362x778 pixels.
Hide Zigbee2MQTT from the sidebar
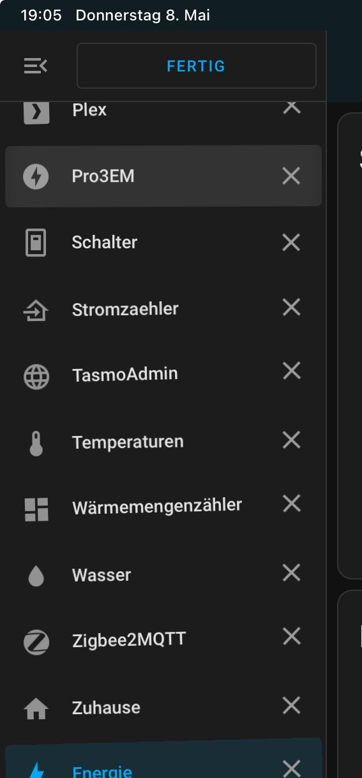pyautogui.click(x=291, y=636)
